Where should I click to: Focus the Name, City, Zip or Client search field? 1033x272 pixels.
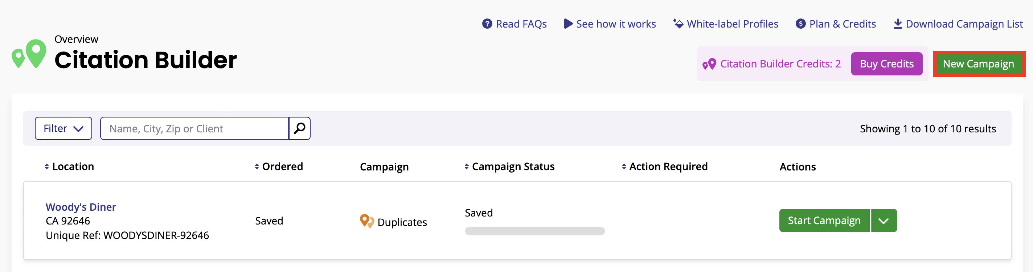coord(194,128)
